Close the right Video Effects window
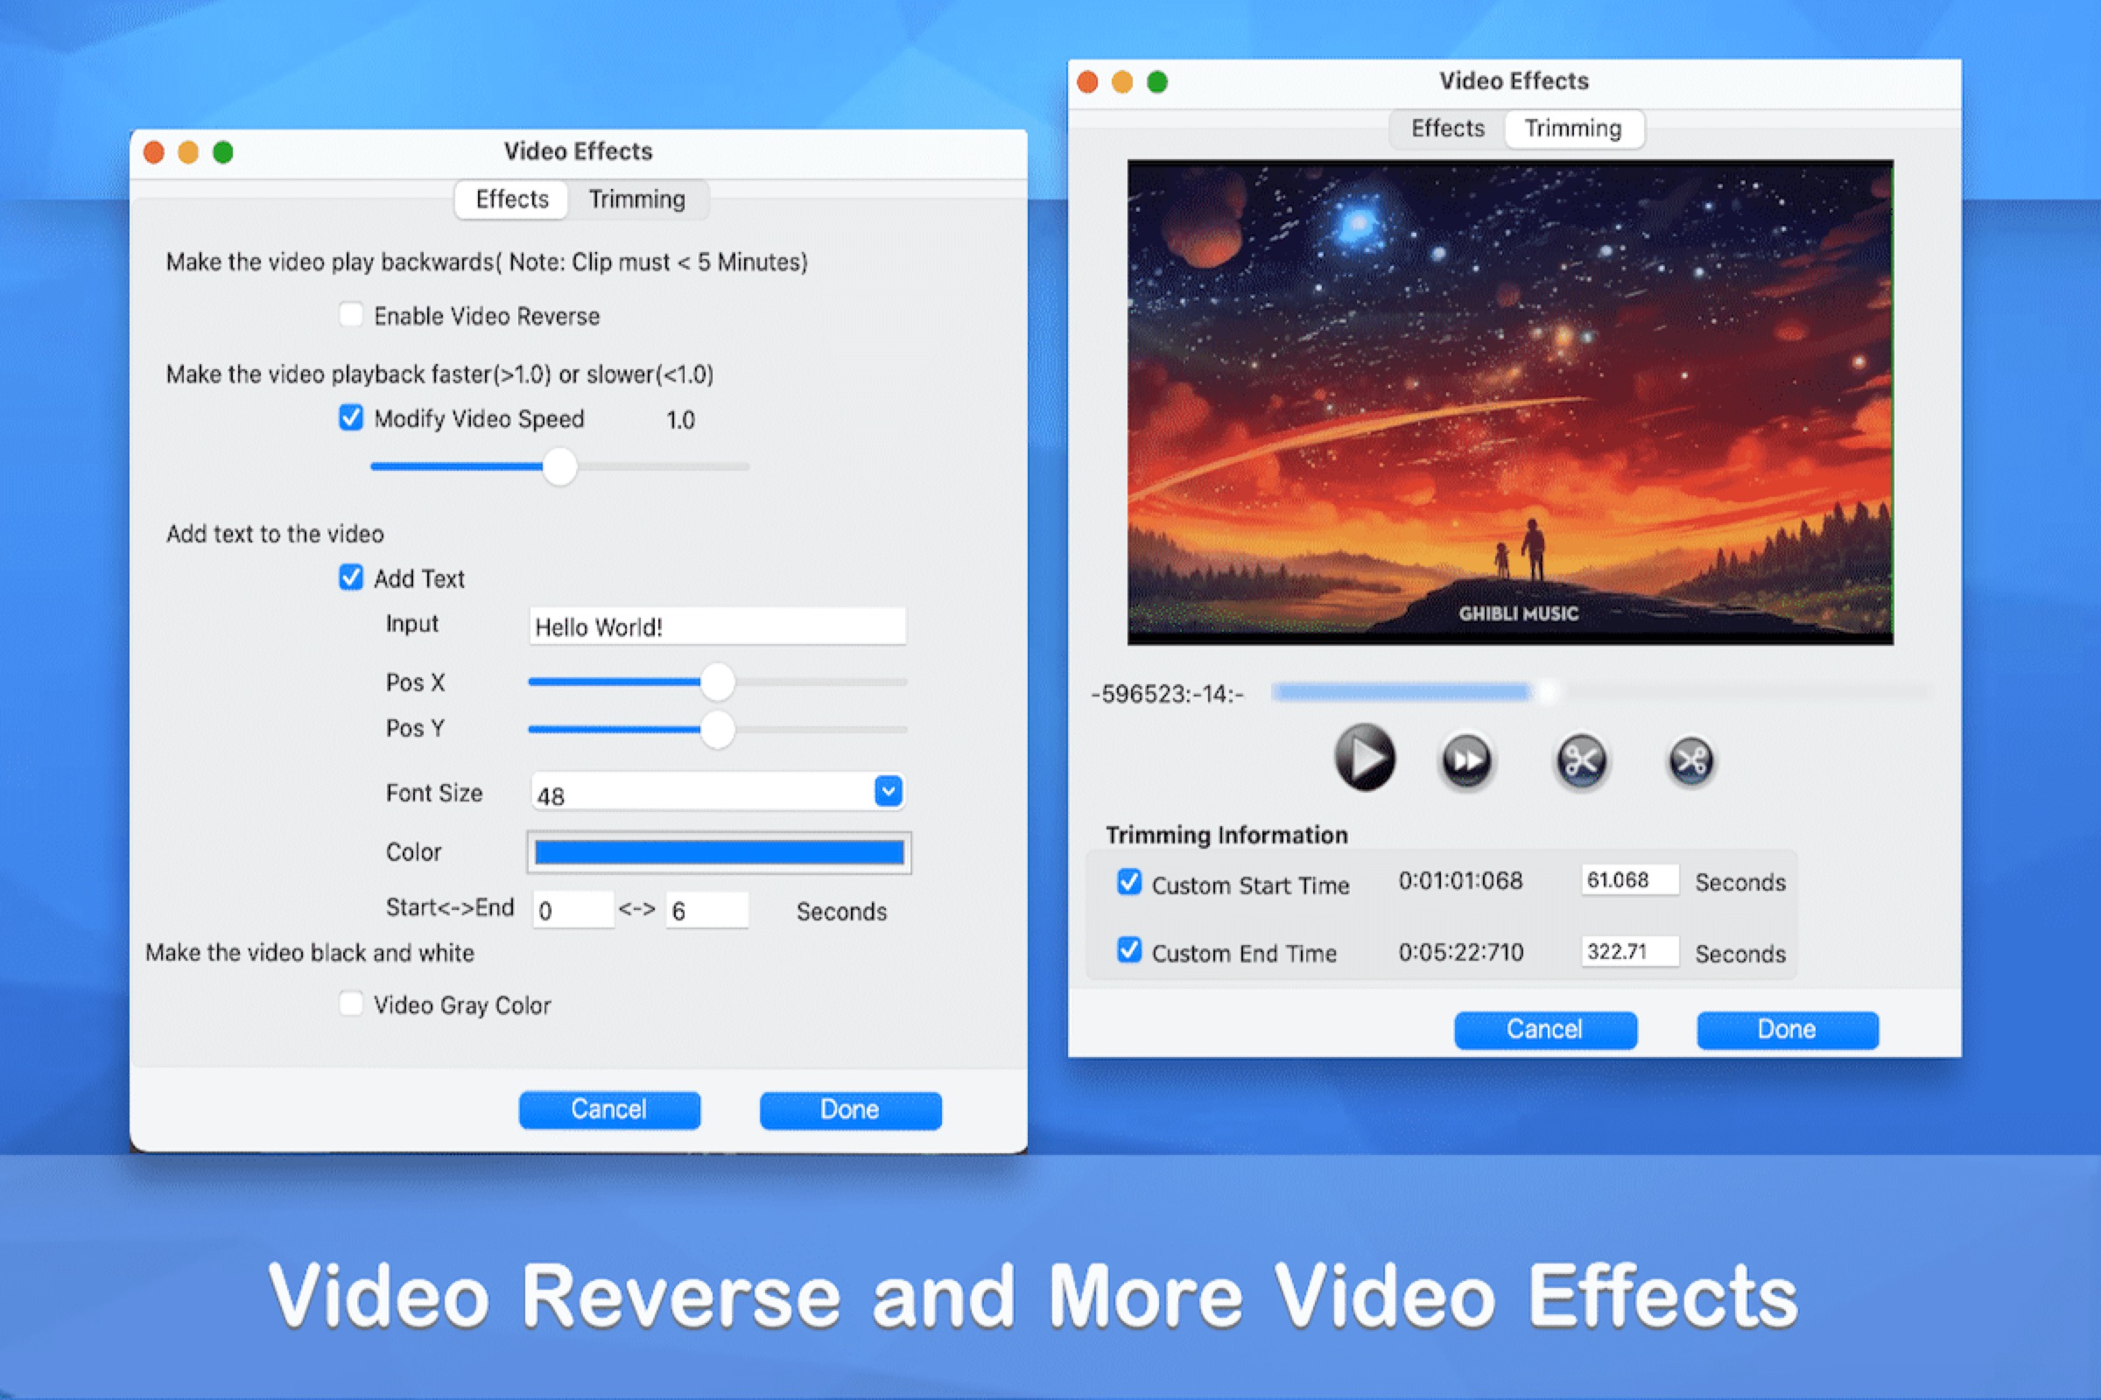 click(1087, 82)
